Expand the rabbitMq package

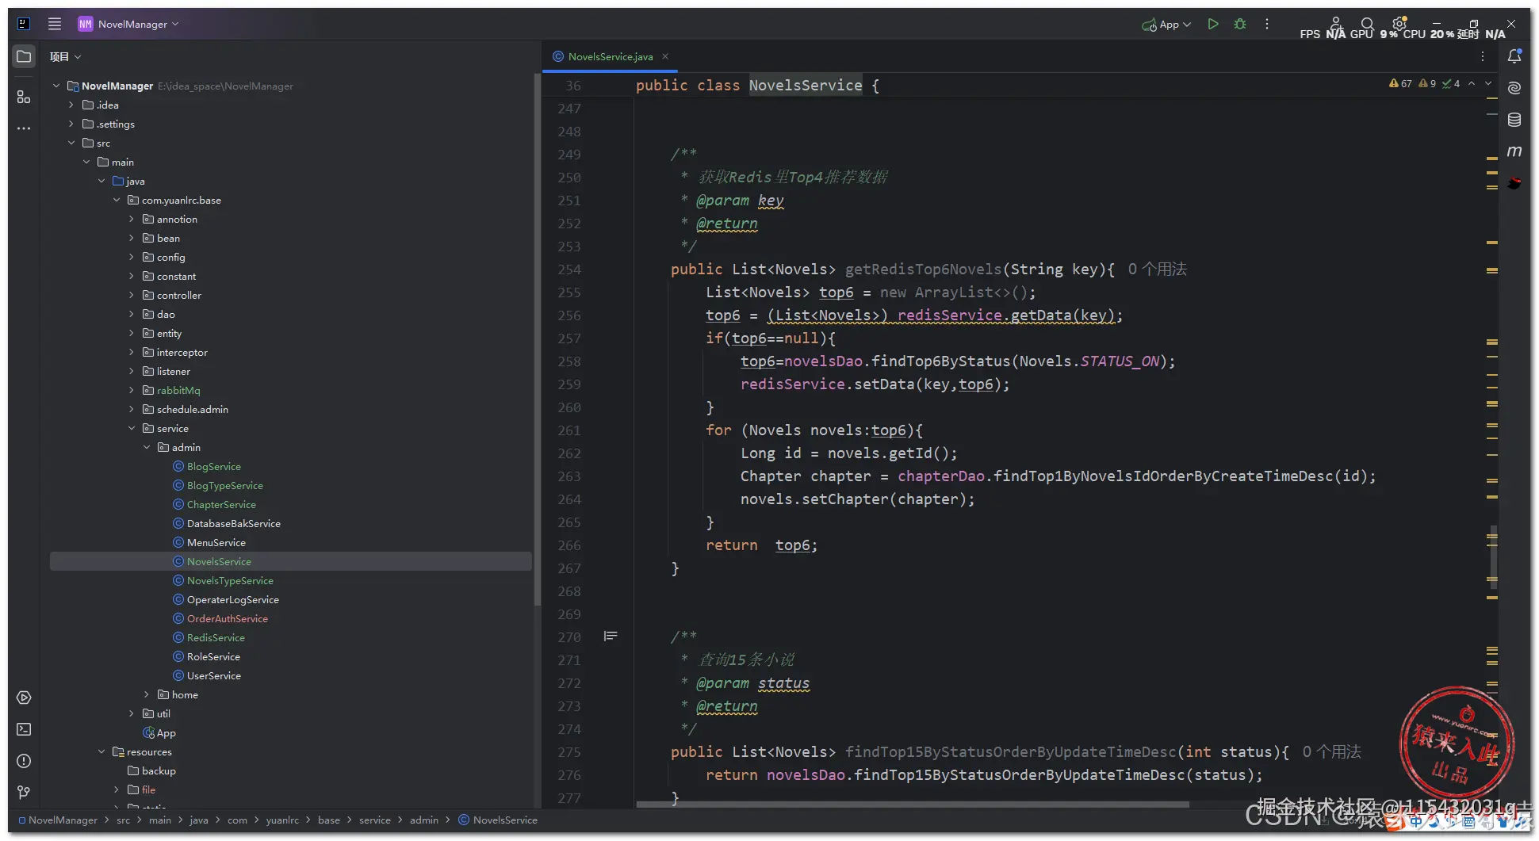(x=132, y=390)
